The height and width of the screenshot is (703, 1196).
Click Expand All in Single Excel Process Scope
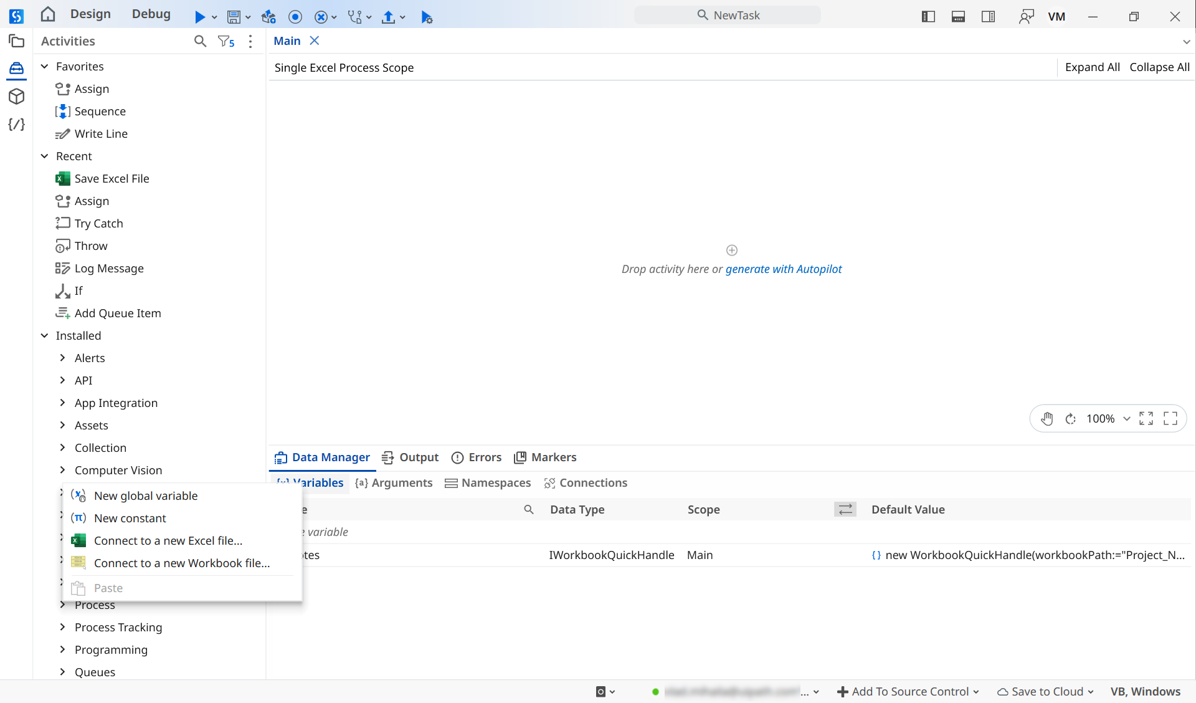pyautogui.click(x=1093, y=67)
